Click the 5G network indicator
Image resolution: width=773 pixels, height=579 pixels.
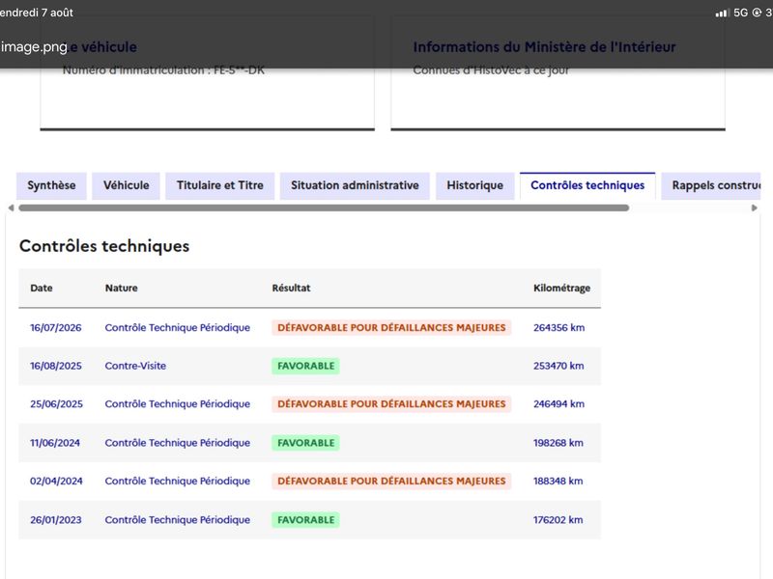(740, 13)
